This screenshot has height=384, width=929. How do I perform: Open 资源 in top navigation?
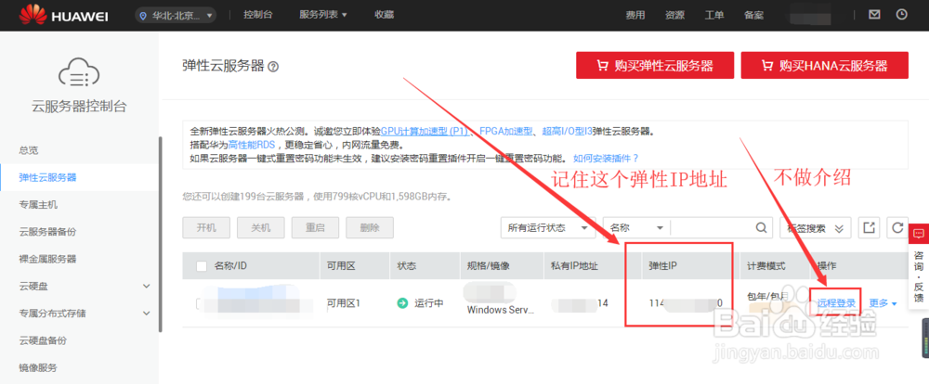pyautogui.click(x=674, y=16)
